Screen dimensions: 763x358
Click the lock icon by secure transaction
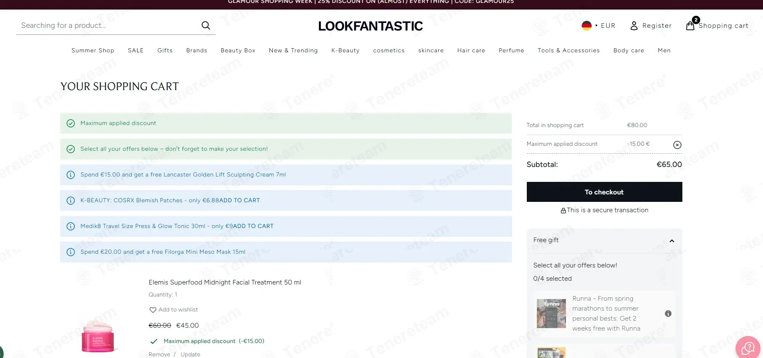(x=563, y=211)
